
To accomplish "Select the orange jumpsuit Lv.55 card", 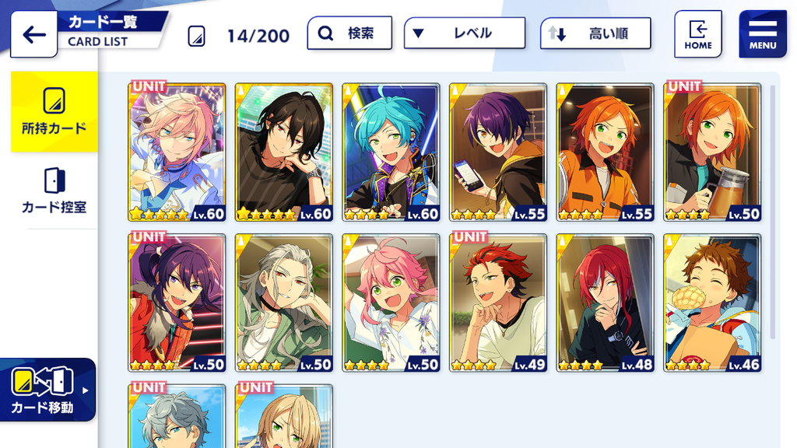I will click(605, 152).
